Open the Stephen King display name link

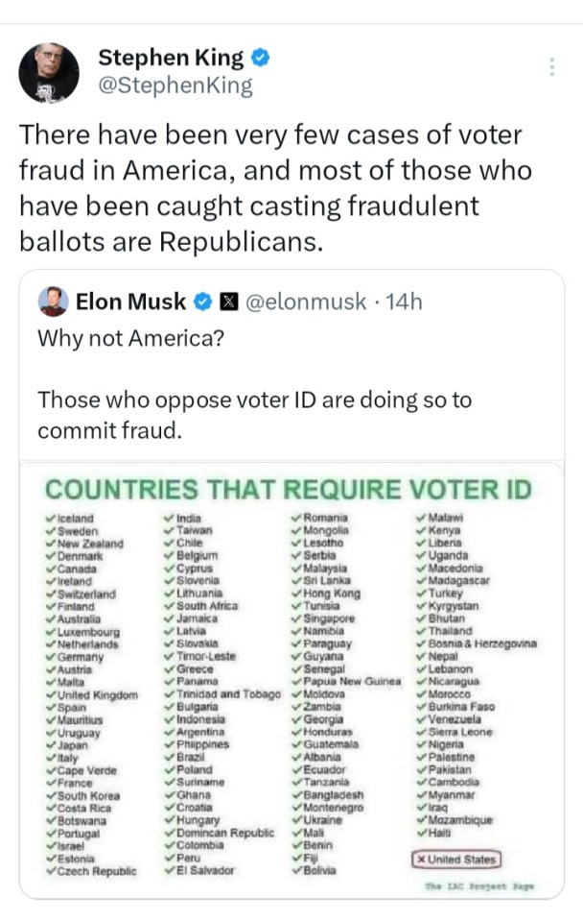click(171, 57)
